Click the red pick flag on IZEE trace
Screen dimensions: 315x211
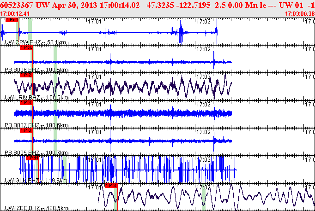point(111,185)
